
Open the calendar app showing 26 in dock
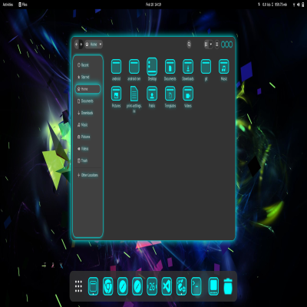click(x=152, y=286)
